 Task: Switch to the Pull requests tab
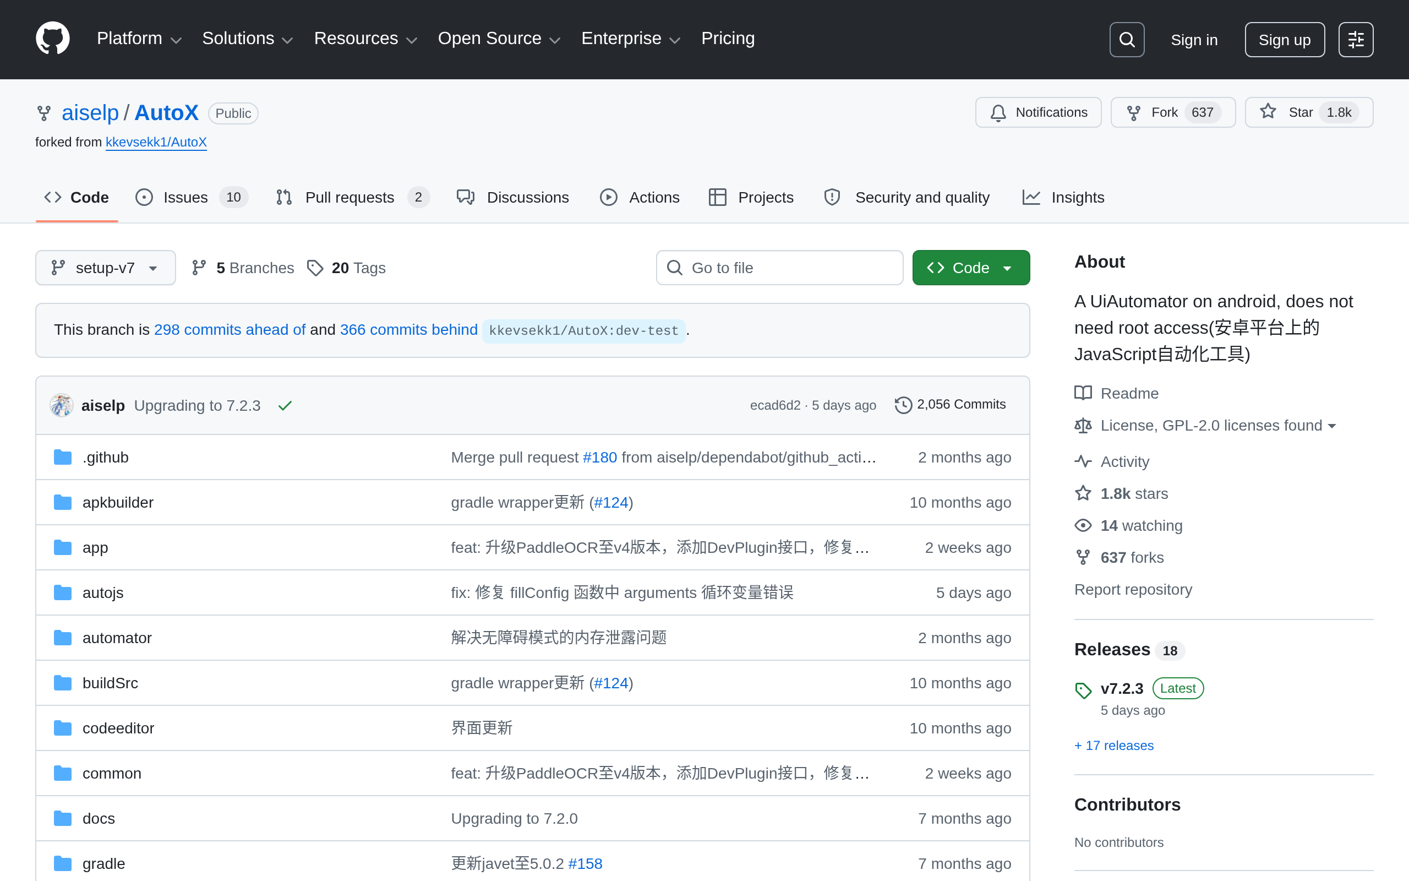point(353,198)
